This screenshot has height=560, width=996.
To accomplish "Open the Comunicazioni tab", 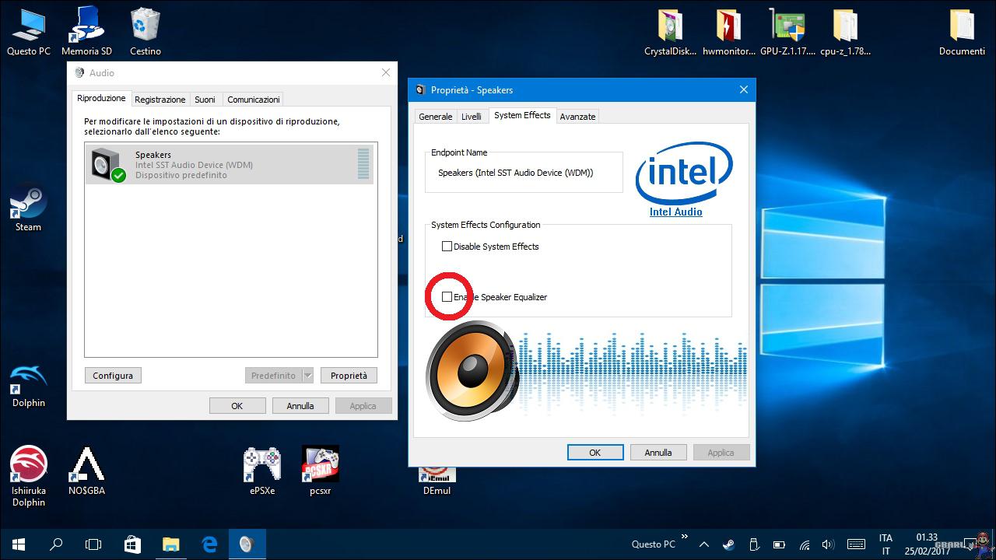I will click(254, 100).
